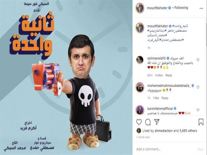Reply to solimaneid10's comment
The image size is (207, 155).
pyautogui.click(x=169, y=75)
